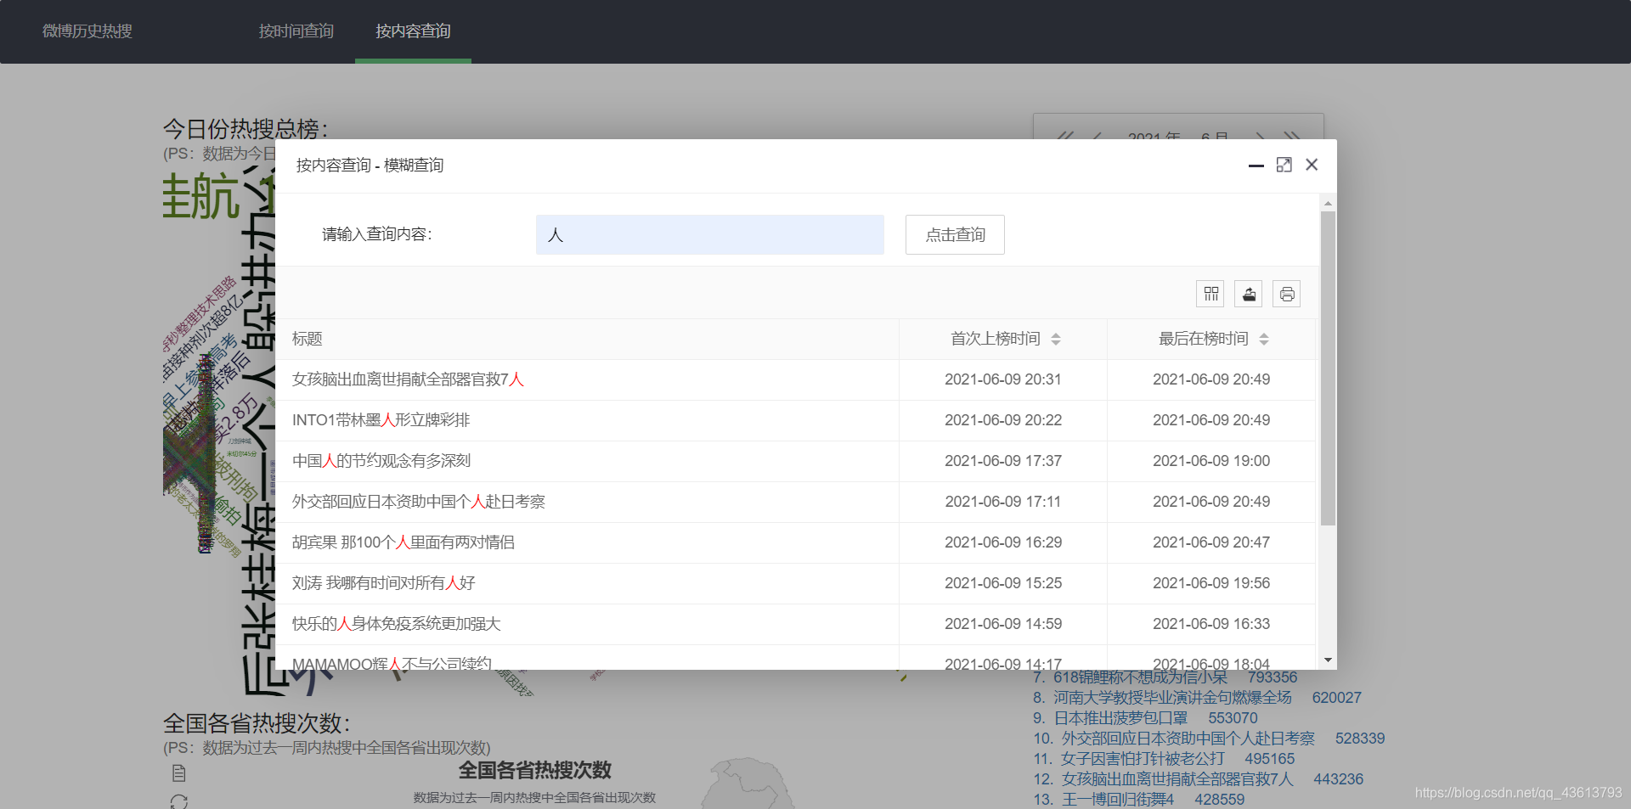Click the refresh icon below province chart
The width and height of the screenshot is (1631, 809).
click(x=178, y=801)
